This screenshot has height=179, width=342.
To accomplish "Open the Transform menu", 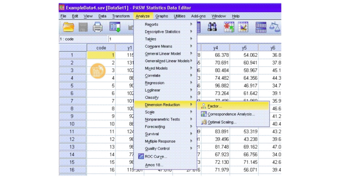I will [x=121, y=16].
